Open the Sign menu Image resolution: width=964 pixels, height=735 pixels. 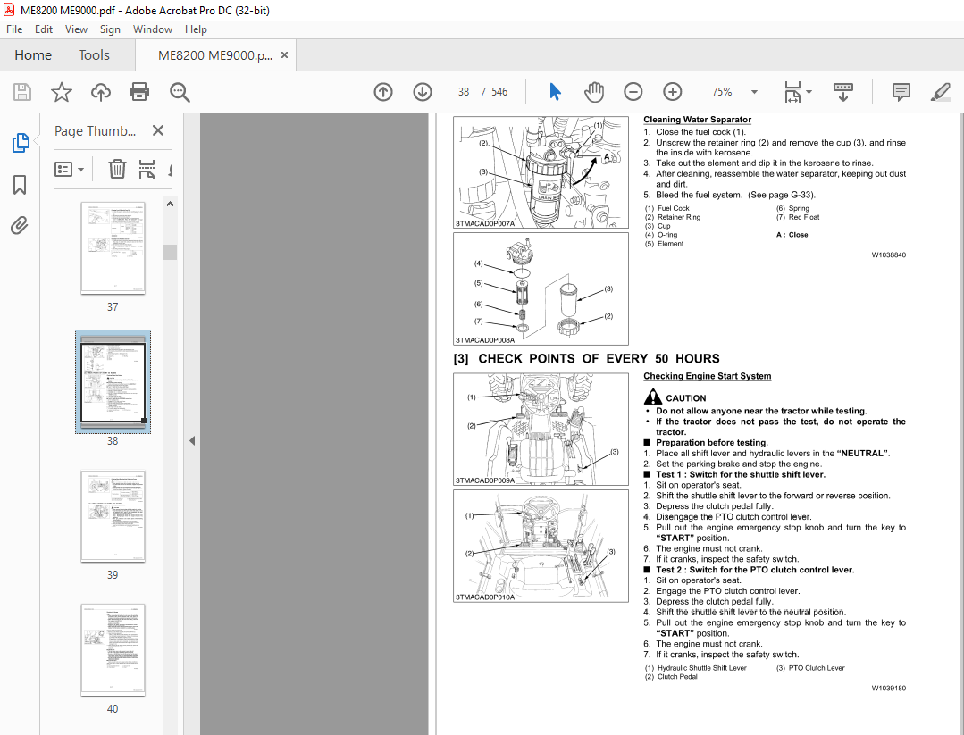pos(110,29)
